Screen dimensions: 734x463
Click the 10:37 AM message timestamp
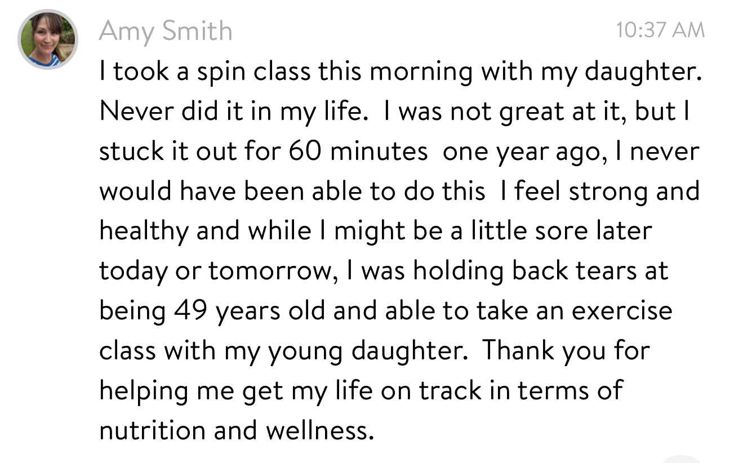(660, 30)
